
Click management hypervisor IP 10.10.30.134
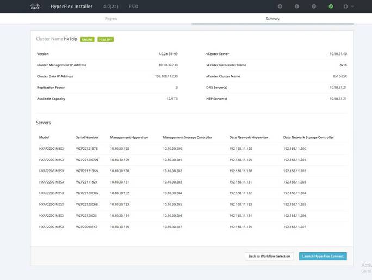120,216
